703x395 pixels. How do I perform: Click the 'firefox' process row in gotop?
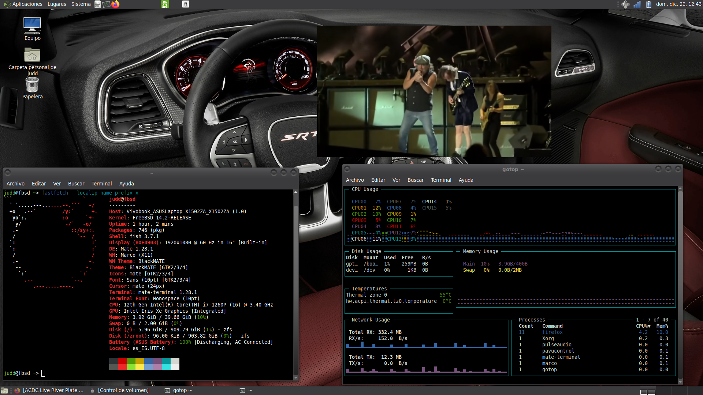pyautogui.click(x=593, y=332)
